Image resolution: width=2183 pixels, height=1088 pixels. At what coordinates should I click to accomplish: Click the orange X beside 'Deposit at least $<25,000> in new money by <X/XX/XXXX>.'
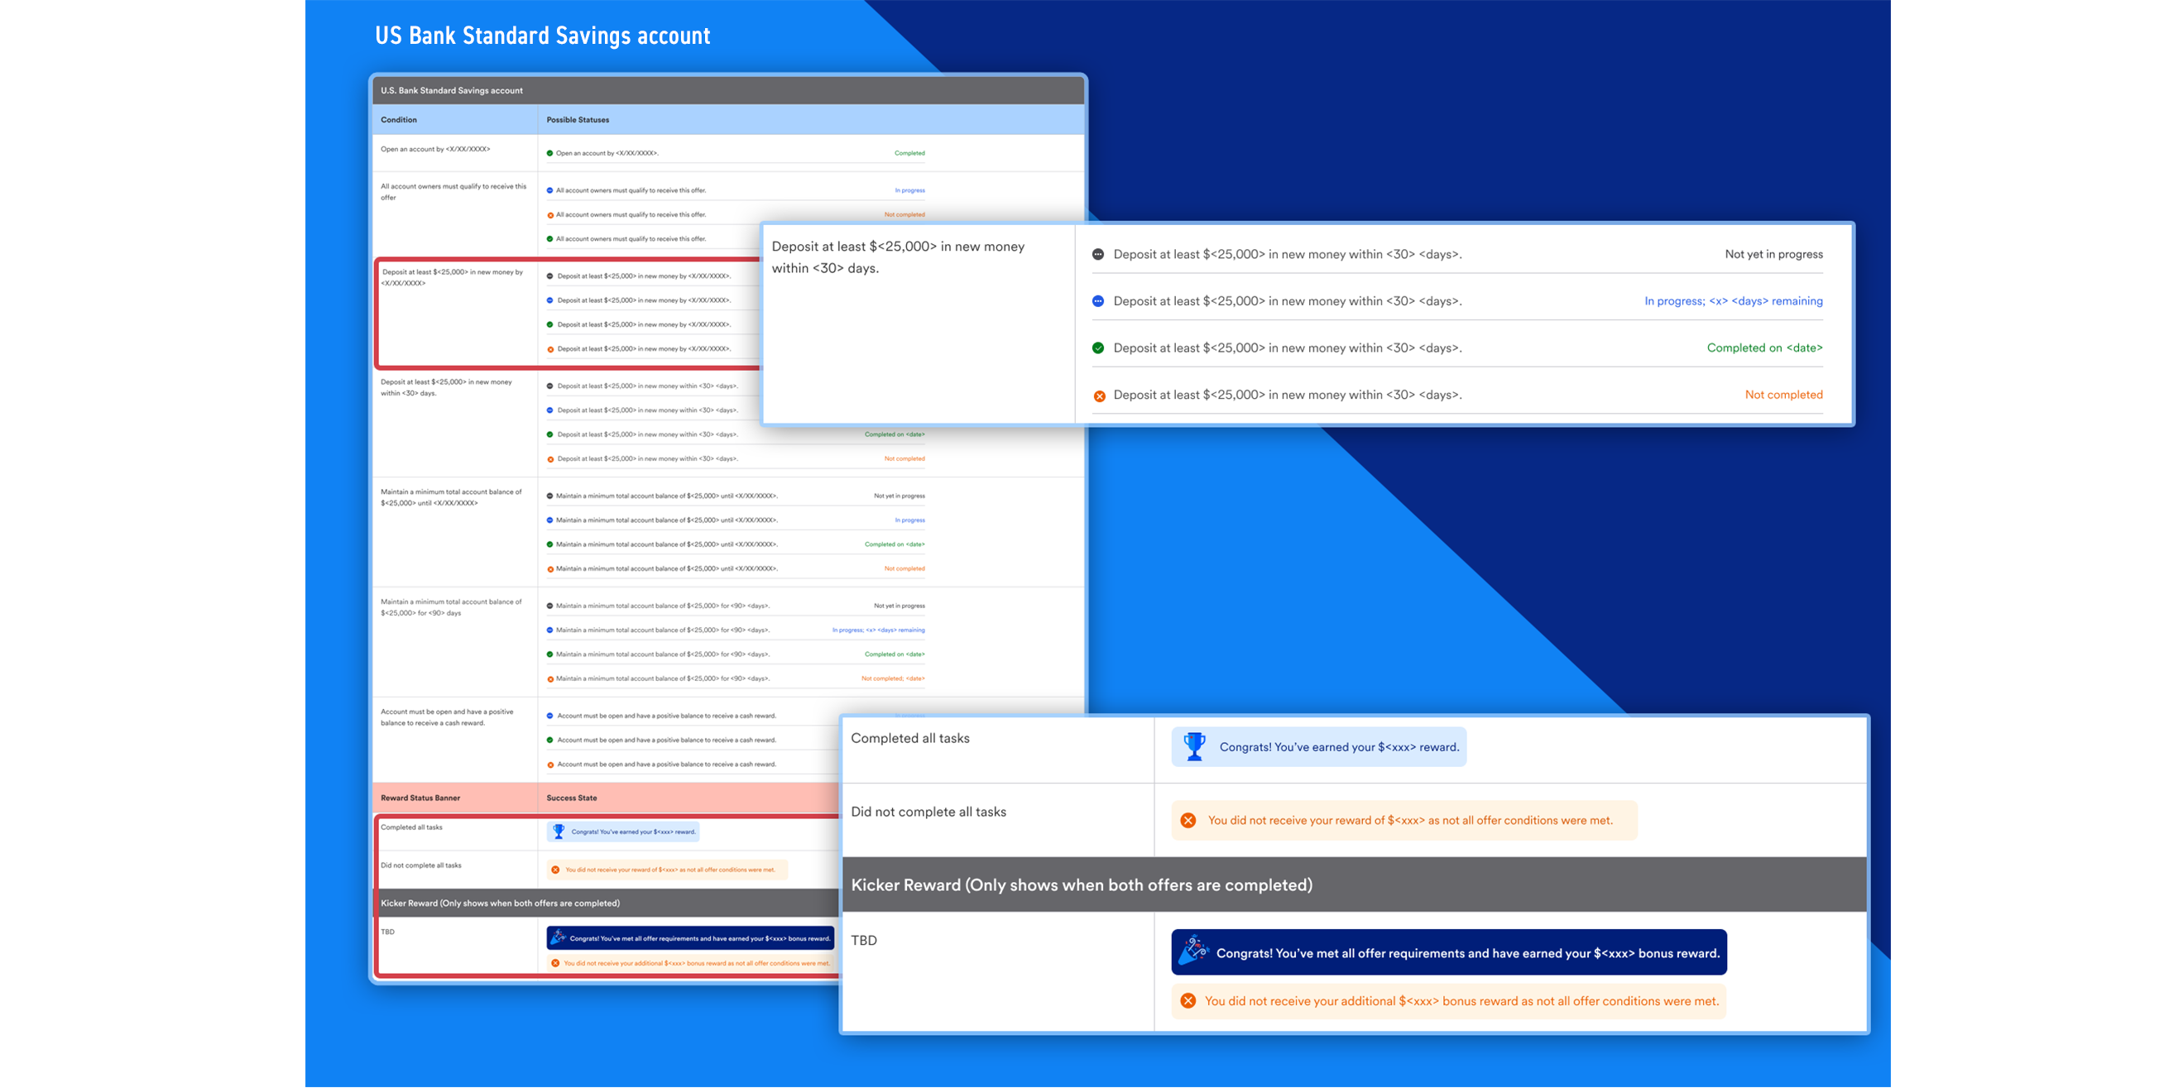[550, 349]
